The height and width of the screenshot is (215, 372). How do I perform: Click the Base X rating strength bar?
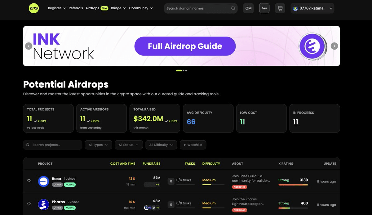(293, 185)
